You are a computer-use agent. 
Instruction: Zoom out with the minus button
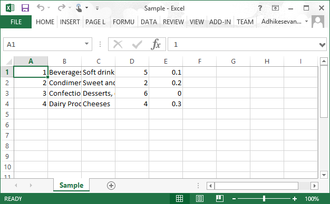coord(234,199)
